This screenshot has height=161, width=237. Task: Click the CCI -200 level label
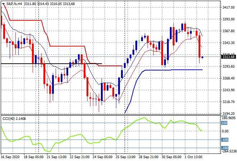(x=225, y=148)
